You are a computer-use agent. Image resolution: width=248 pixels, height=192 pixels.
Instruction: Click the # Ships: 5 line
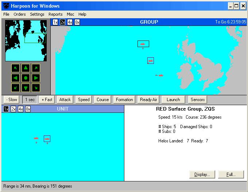[x=167, y=127]
